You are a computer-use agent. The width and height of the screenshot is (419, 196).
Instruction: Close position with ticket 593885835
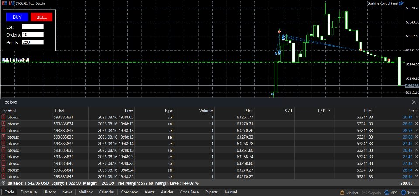(x=416, y=130)
